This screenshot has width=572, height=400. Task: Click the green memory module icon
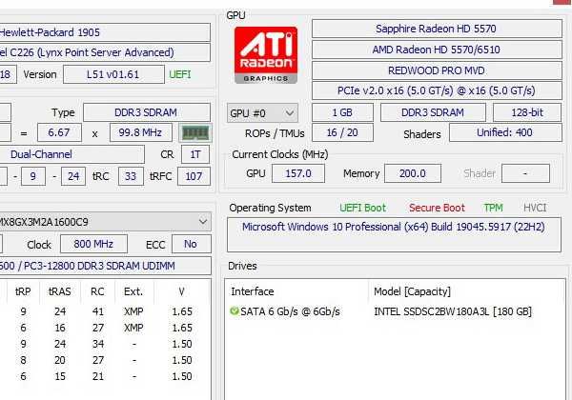tap(195, 132)
